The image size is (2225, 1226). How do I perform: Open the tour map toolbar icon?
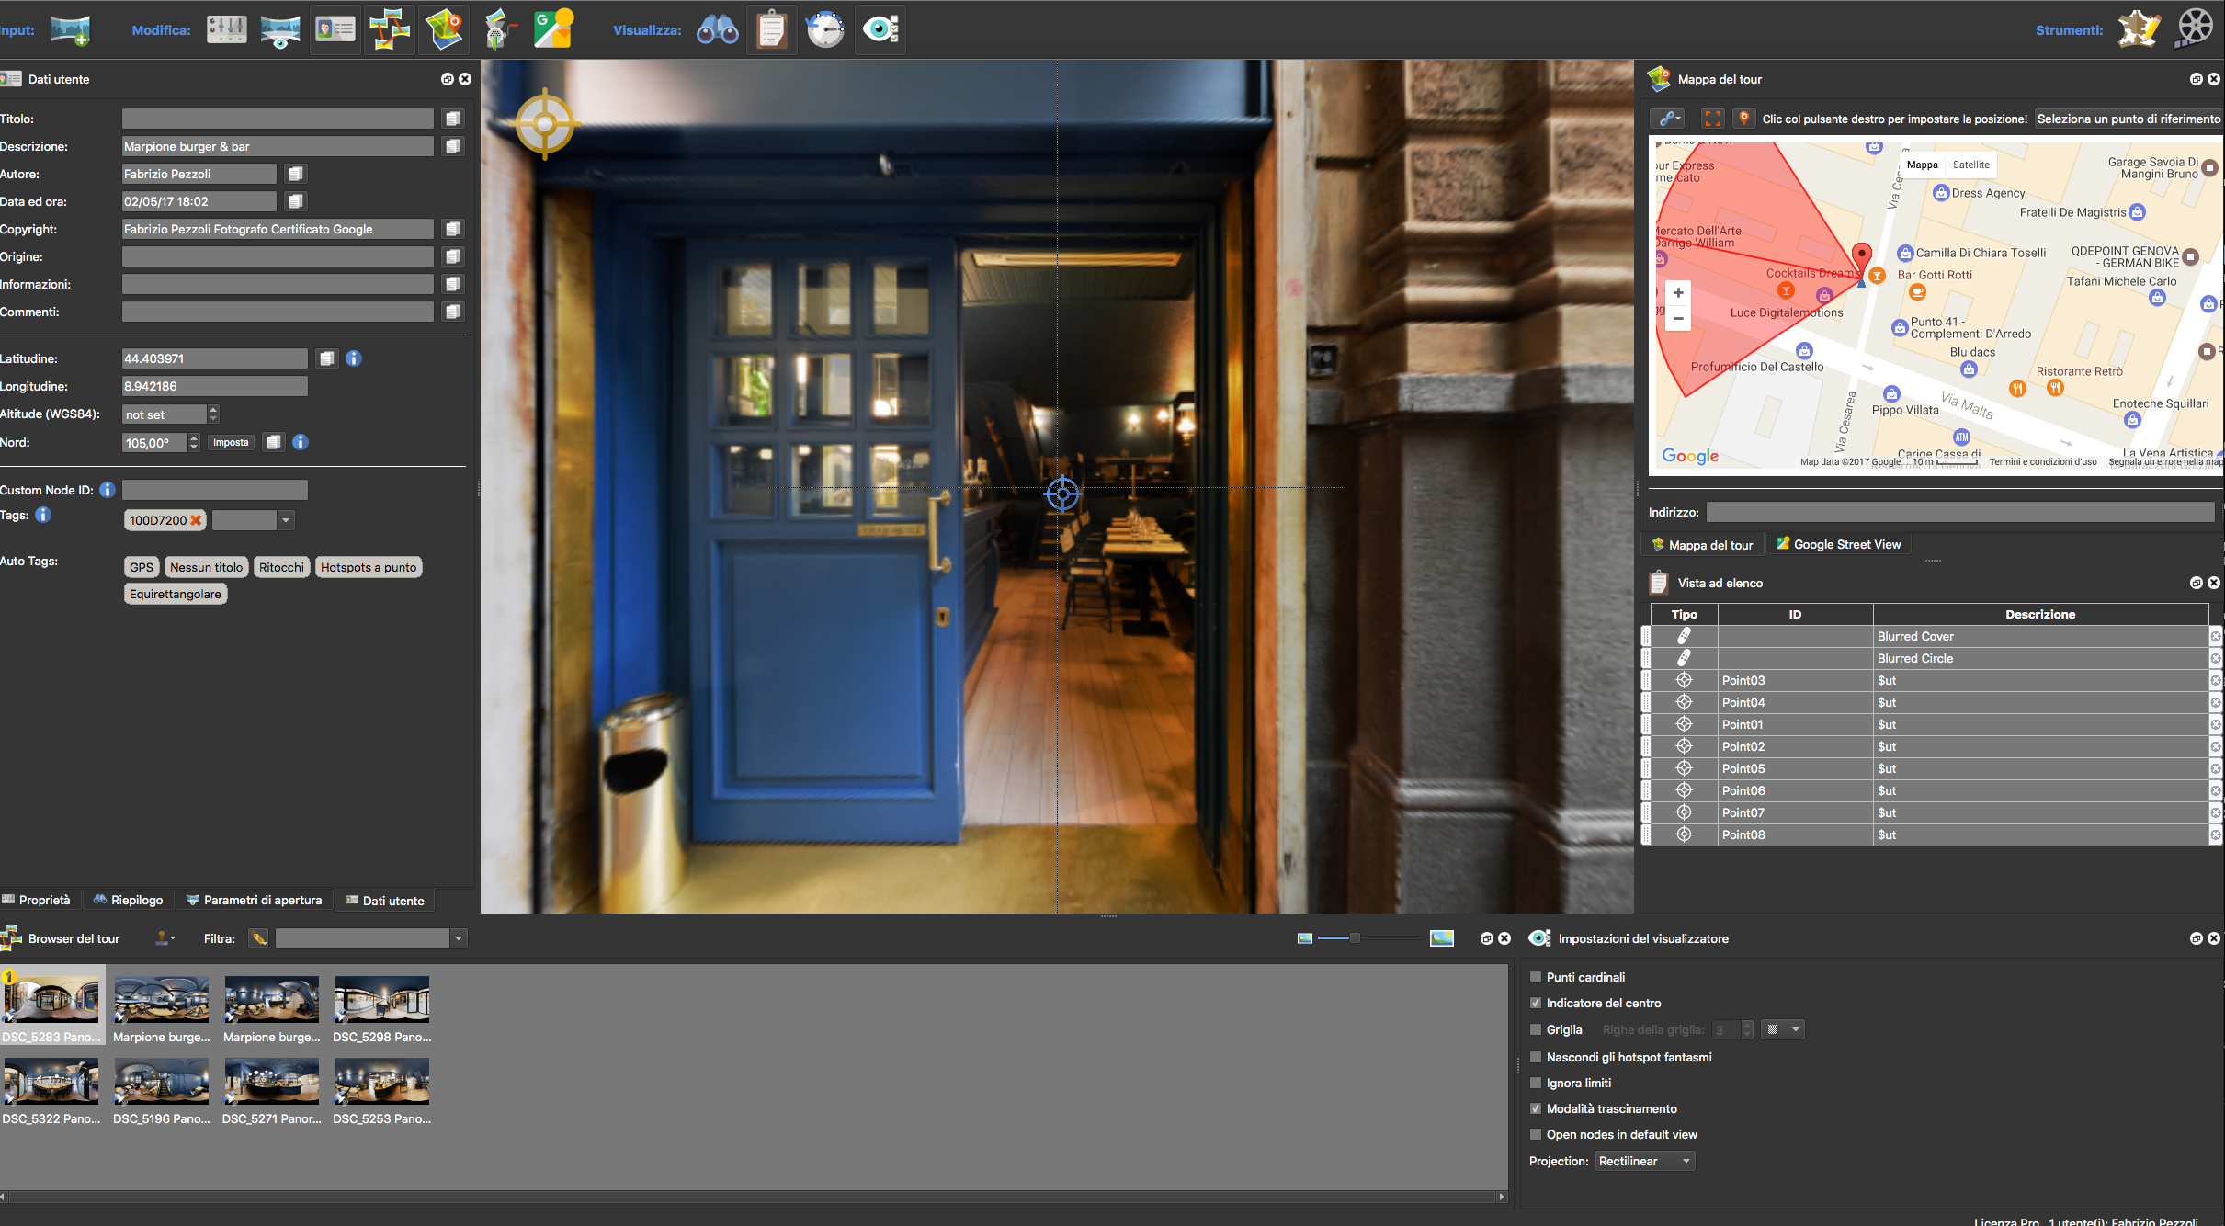coord(445,30)
